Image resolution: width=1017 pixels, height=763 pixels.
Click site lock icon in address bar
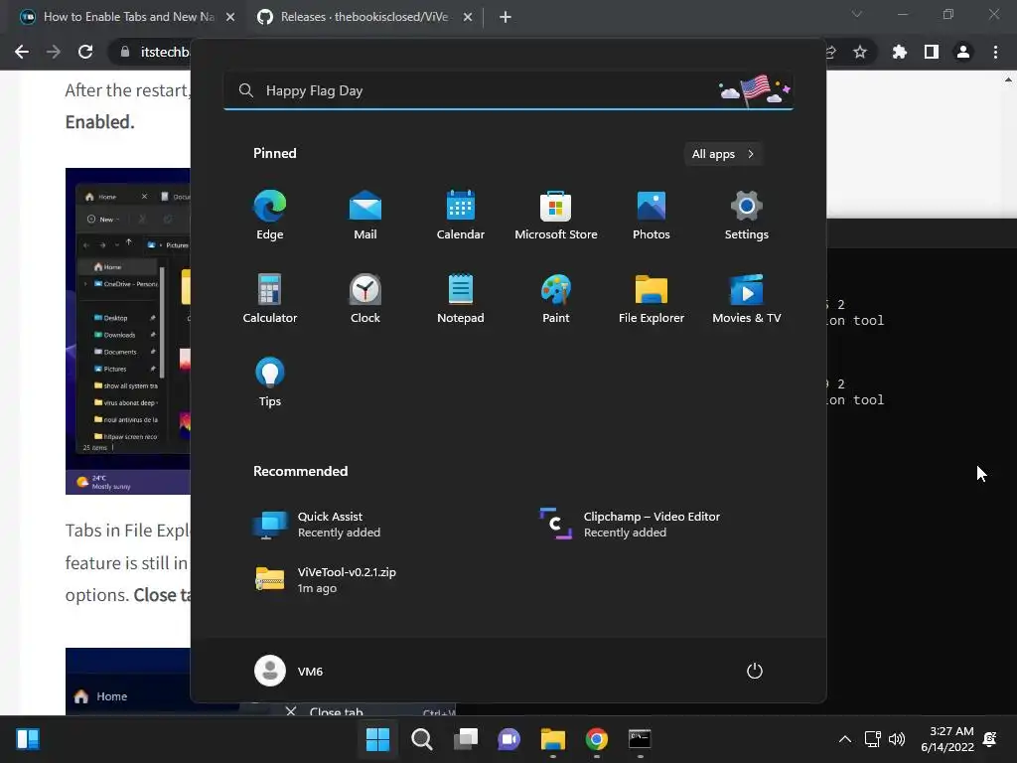point(125,52)
